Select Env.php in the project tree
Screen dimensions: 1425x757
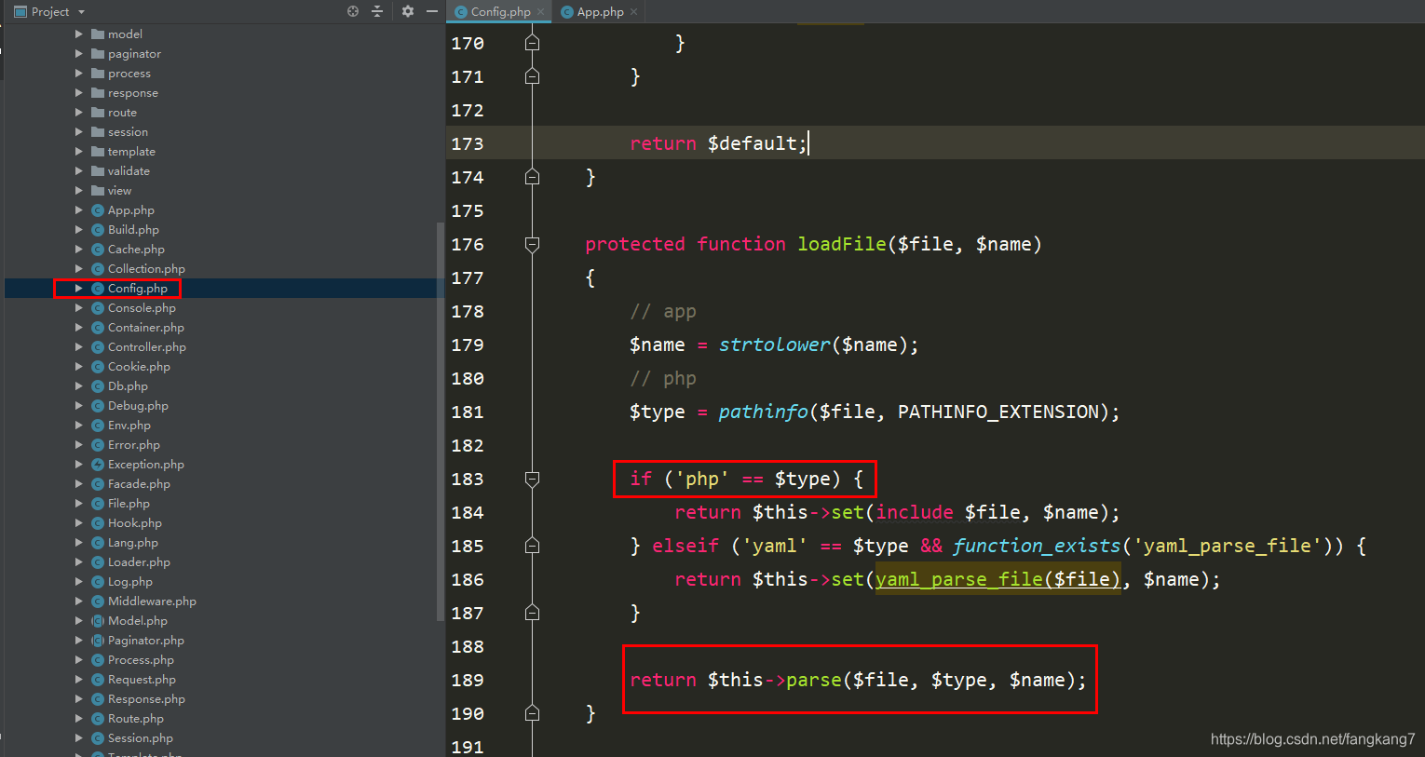[129, 426]
